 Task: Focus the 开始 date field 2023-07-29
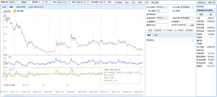coord(62,2)
